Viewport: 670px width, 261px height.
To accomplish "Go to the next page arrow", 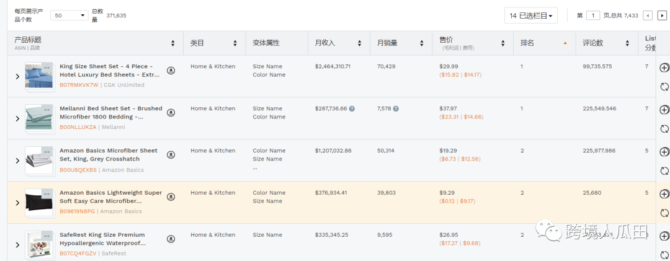I will [662, 15].
